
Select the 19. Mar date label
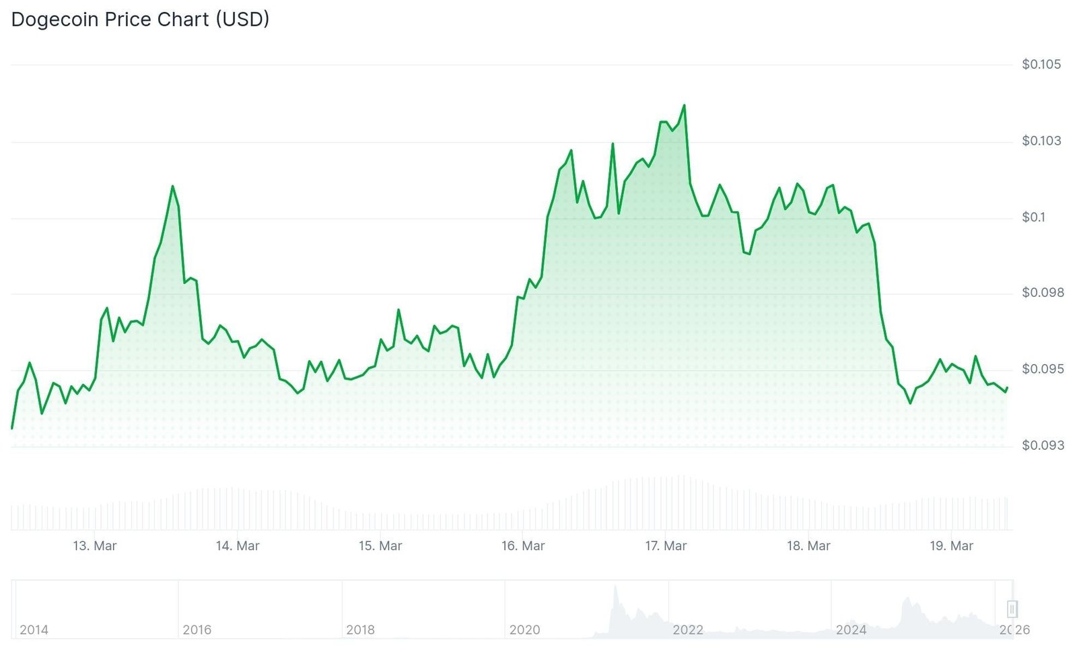(950, 546)
